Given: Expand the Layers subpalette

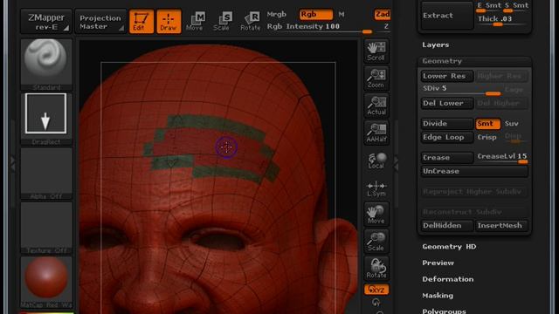Looking at the screenshot, I should (435, 44).
